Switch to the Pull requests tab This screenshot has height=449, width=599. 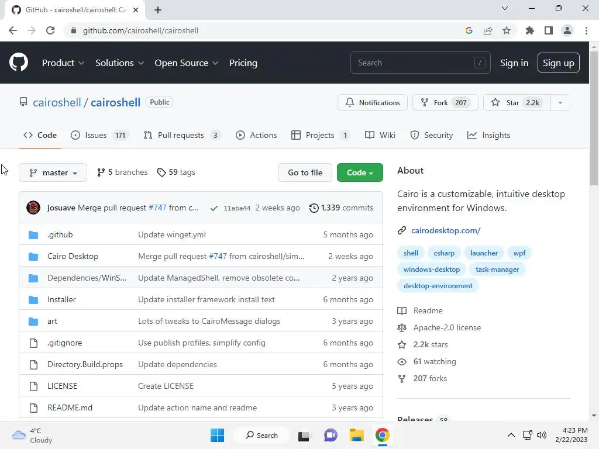(183, 135)
